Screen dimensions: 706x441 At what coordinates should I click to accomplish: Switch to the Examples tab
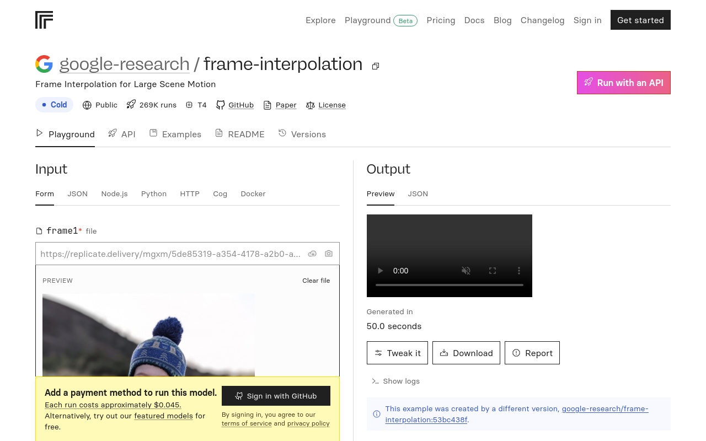[x=175, y=135]
